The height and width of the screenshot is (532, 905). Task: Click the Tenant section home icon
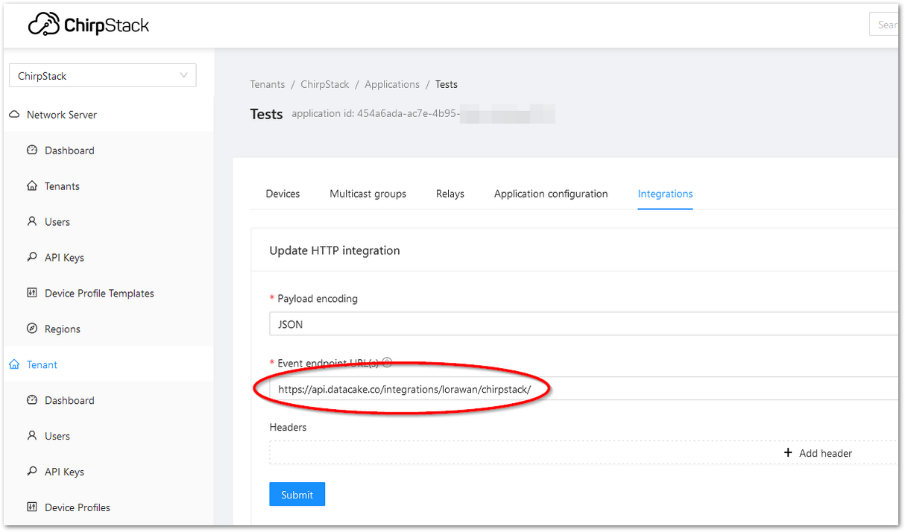coord(14,364)
